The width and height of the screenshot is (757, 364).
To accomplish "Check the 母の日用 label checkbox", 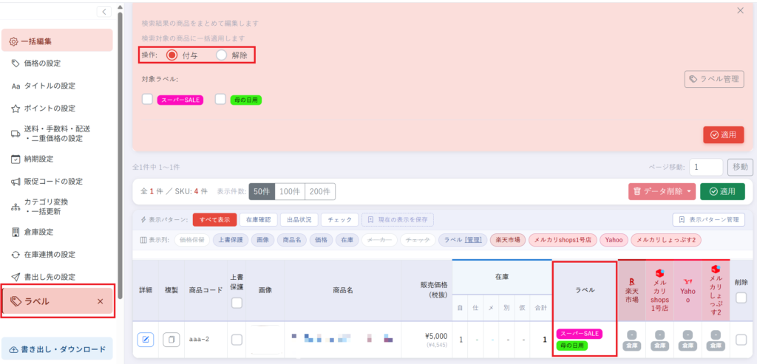I will pos(220,100).
